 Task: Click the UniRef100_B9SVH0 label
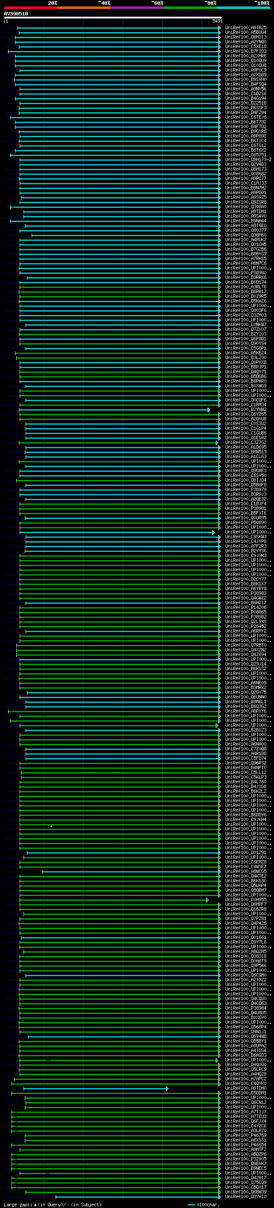246,79
